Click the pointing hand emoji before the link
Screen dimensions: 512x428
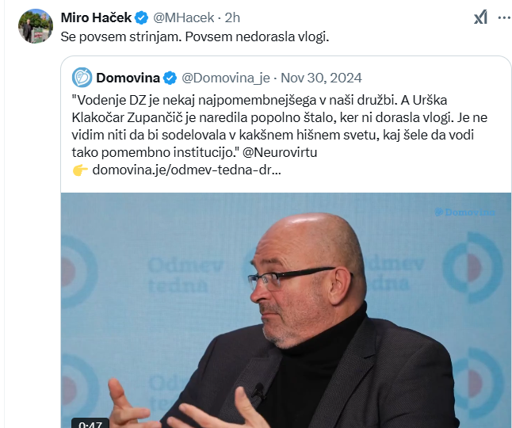[80, 170]
